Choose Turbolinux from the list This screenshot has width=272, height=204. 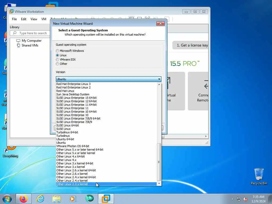[x=106, y=136]
